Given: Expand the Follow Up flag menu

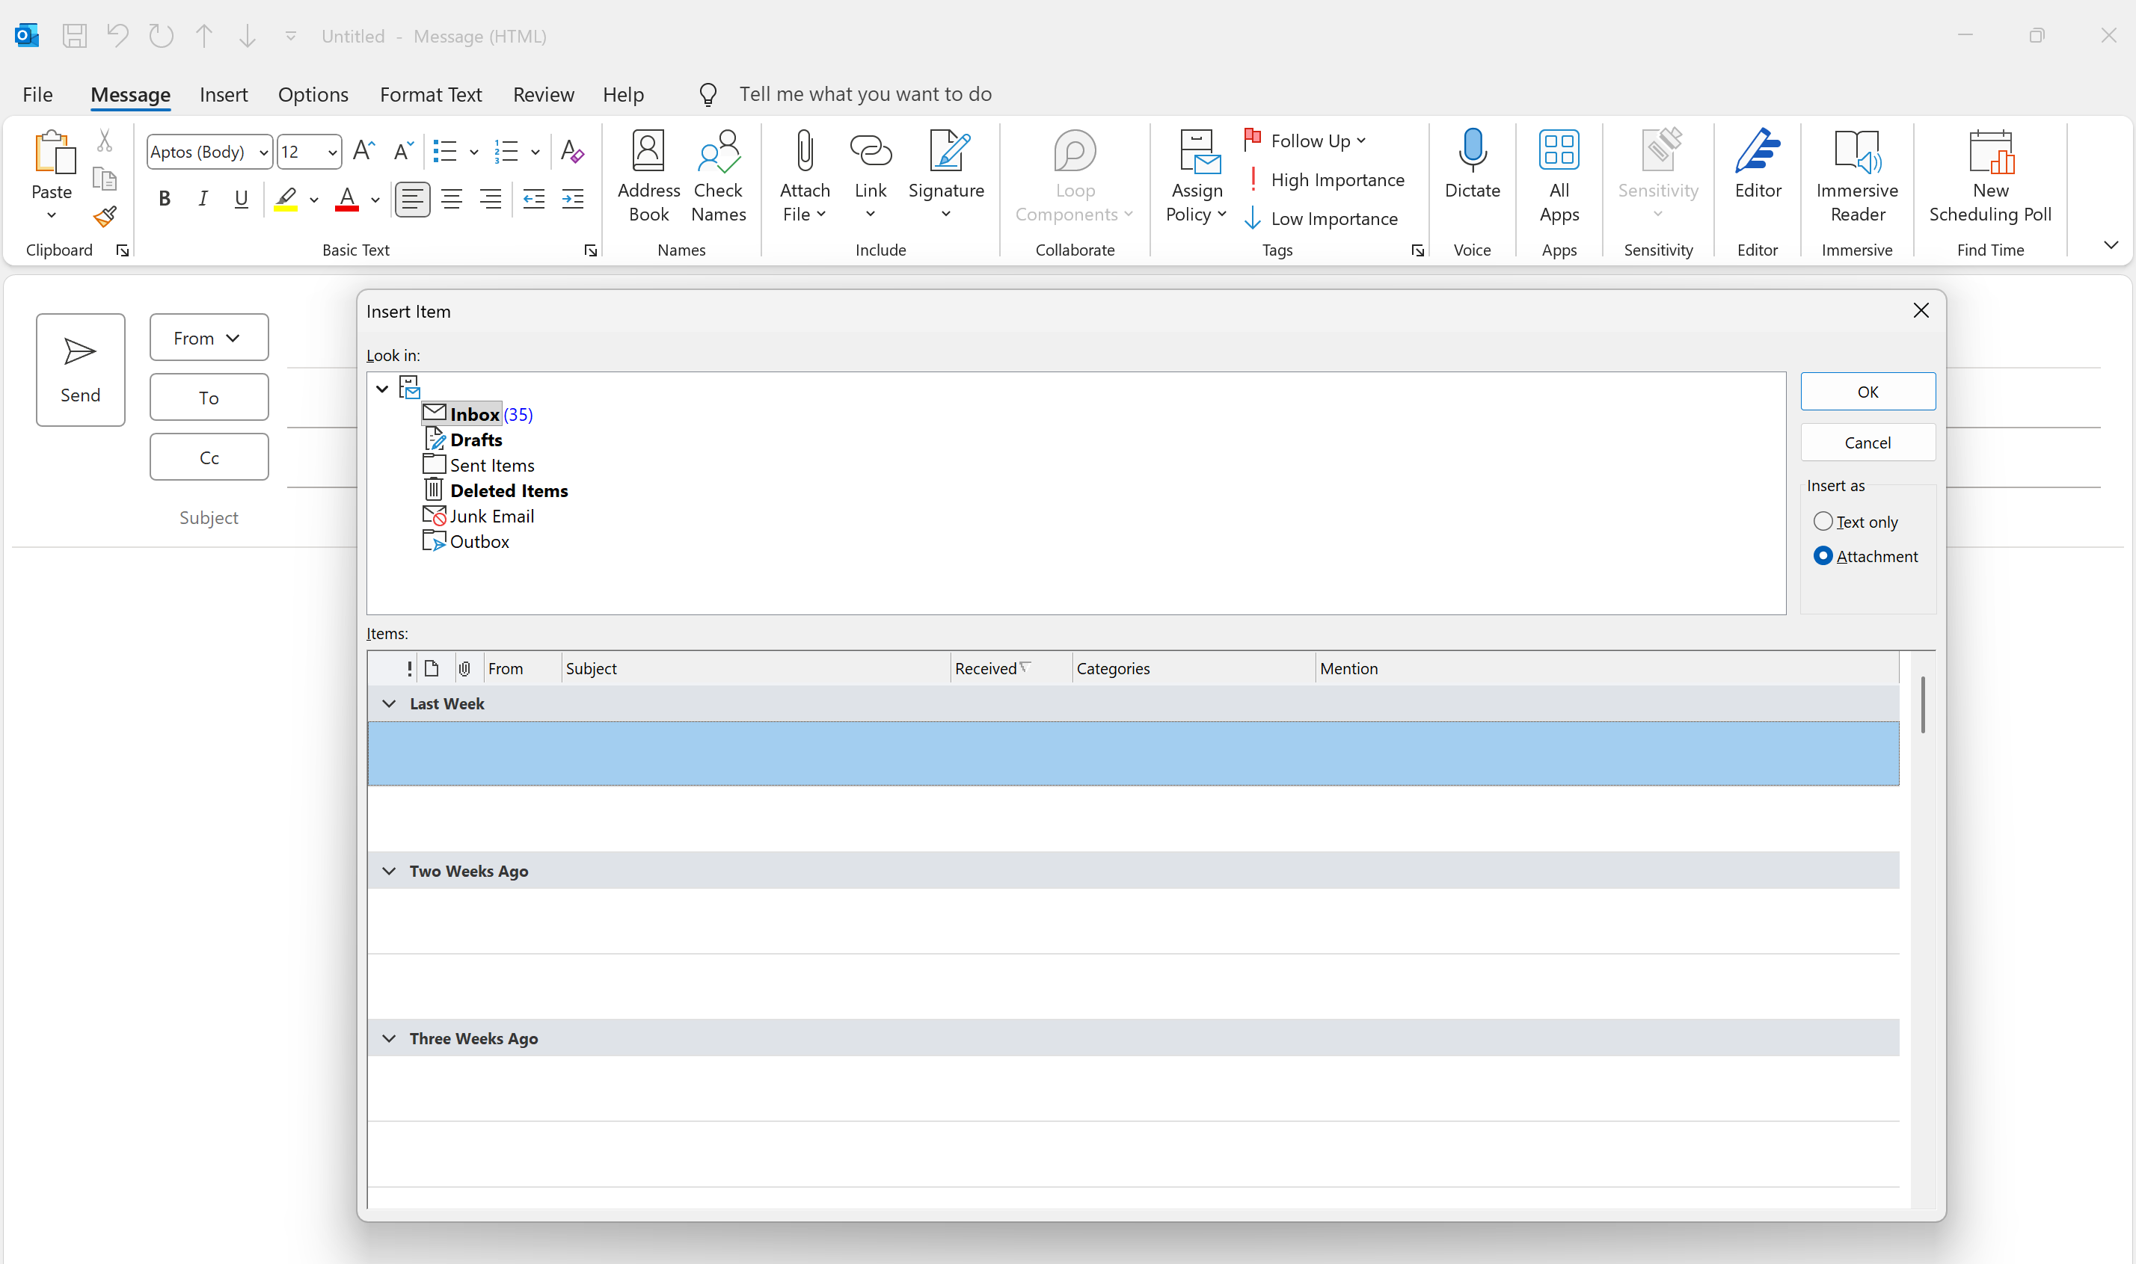Looking at the screenshot, I should coord(1305,141).
